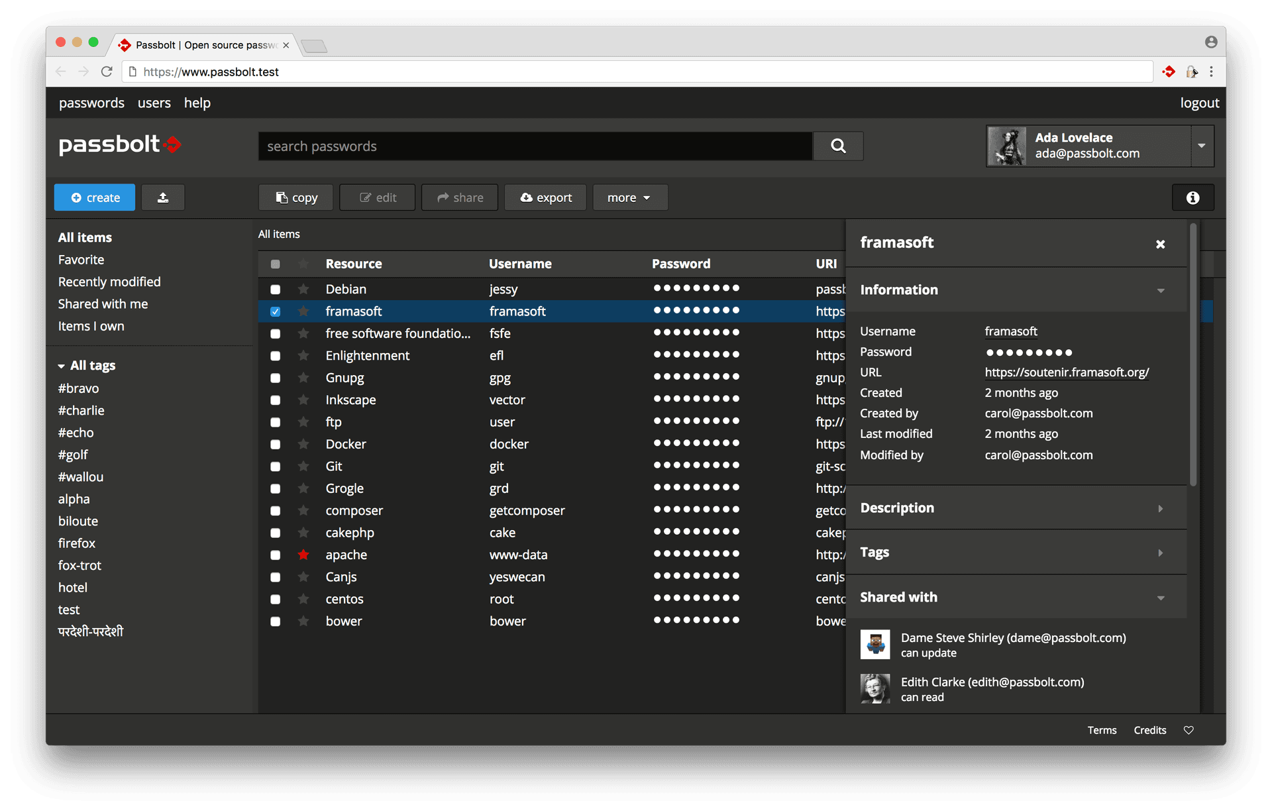
Task: Open the browser menu dots
Action: [x=1212, y=72]
